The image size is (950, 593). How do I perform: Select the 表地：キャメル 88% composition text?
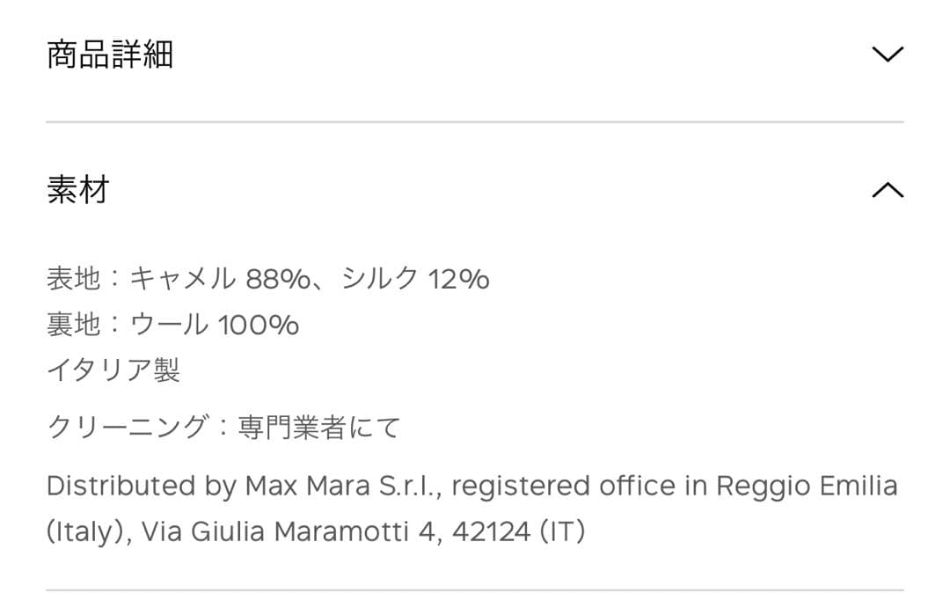[x=268, y=277]
